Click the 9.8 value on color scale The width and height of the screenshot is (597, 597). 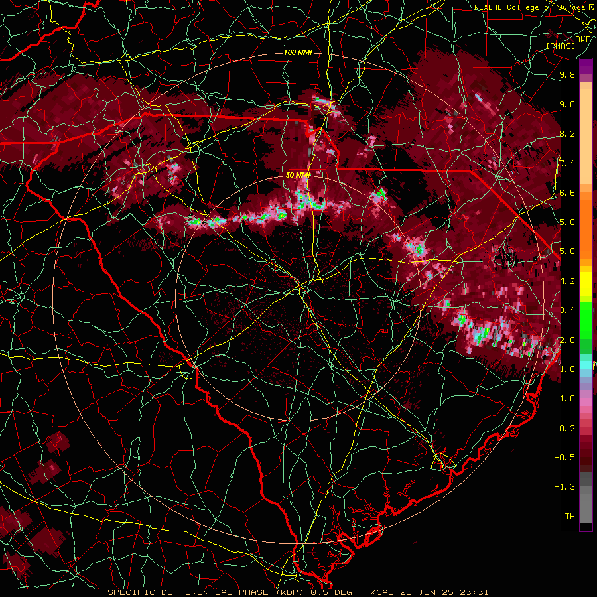pyautogui.click(x=567, y=74)
